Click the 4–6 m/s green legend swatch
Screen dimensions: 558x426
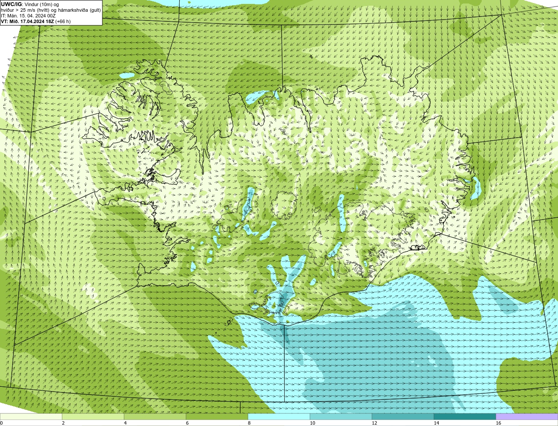[x=155, y=416]
